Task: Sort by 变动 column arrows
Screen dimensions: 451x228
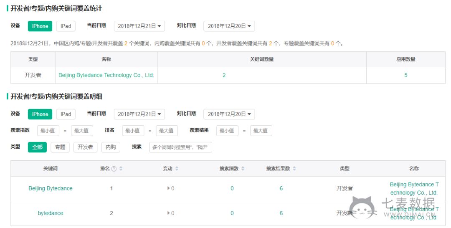Action: click(177, 168)
